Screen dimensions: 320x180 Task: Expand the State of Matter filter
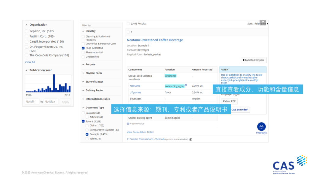[83, 82]
